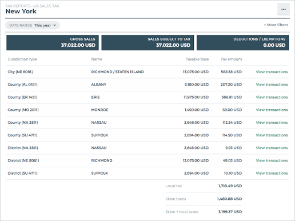Click the 9.93 USD tax amount
295x221 pixels.
click(x=234, y=148)
